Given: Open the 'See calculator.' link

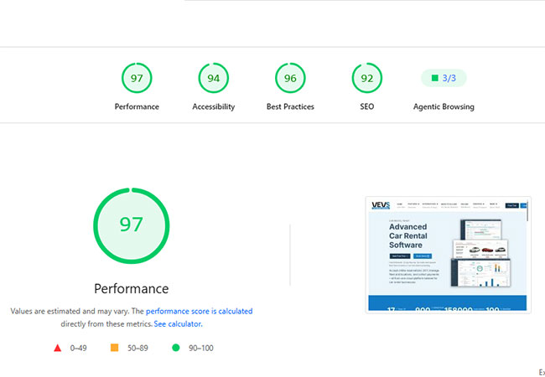Looking at the screenshot, I should point(178,324).
